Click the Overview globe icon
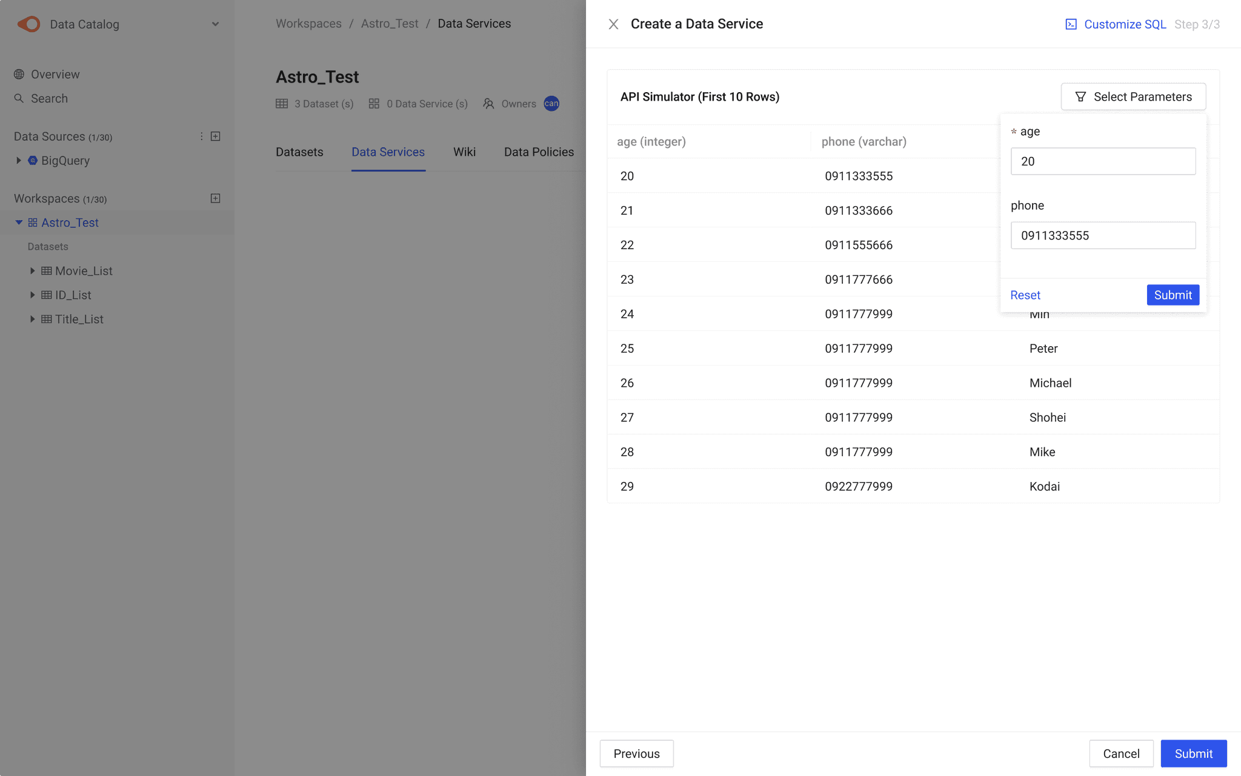 [x=19, y=74]
